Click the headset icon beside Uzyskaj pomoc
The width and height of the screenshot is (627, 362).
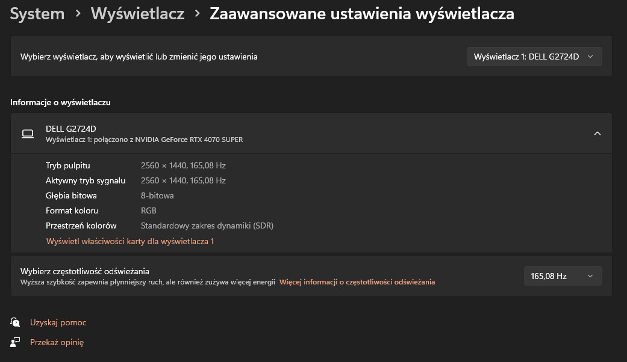point(14,322)
